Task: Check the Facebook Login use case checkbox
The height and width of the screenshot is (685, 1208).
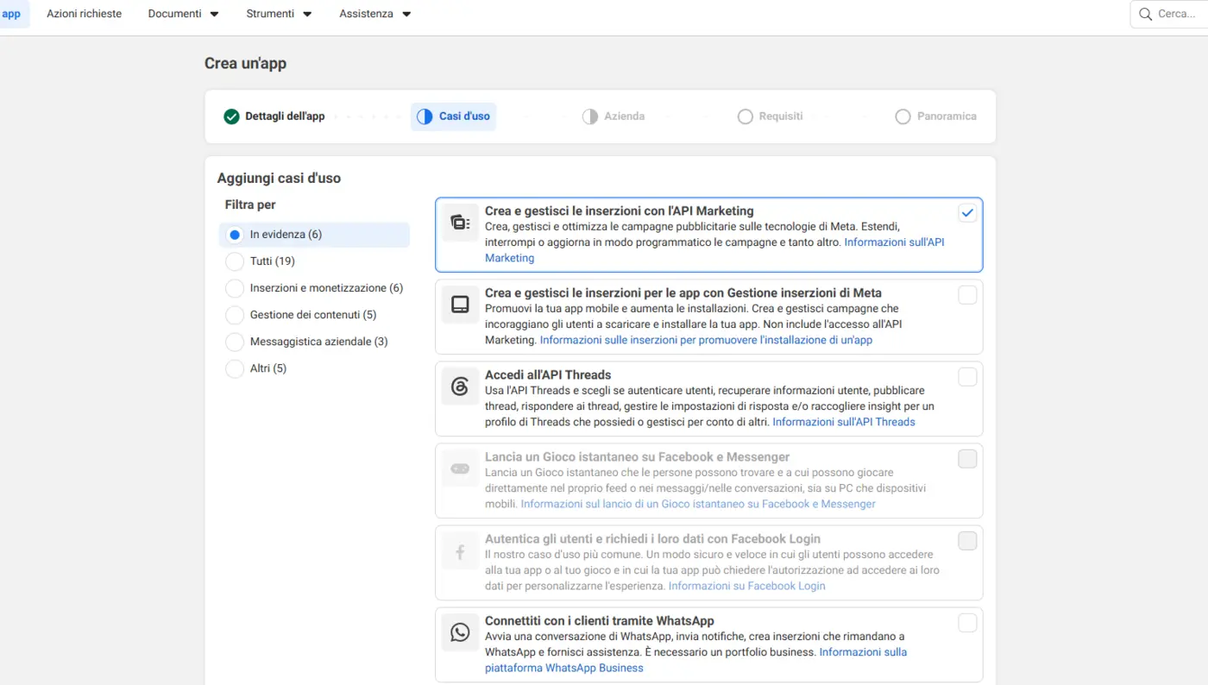Action: [967, 541]
